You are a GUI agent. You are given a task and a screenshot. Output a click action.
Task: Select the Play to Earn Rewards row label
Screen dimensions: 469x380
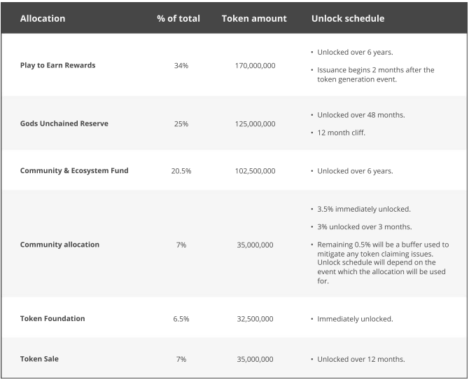coord(57,65)
